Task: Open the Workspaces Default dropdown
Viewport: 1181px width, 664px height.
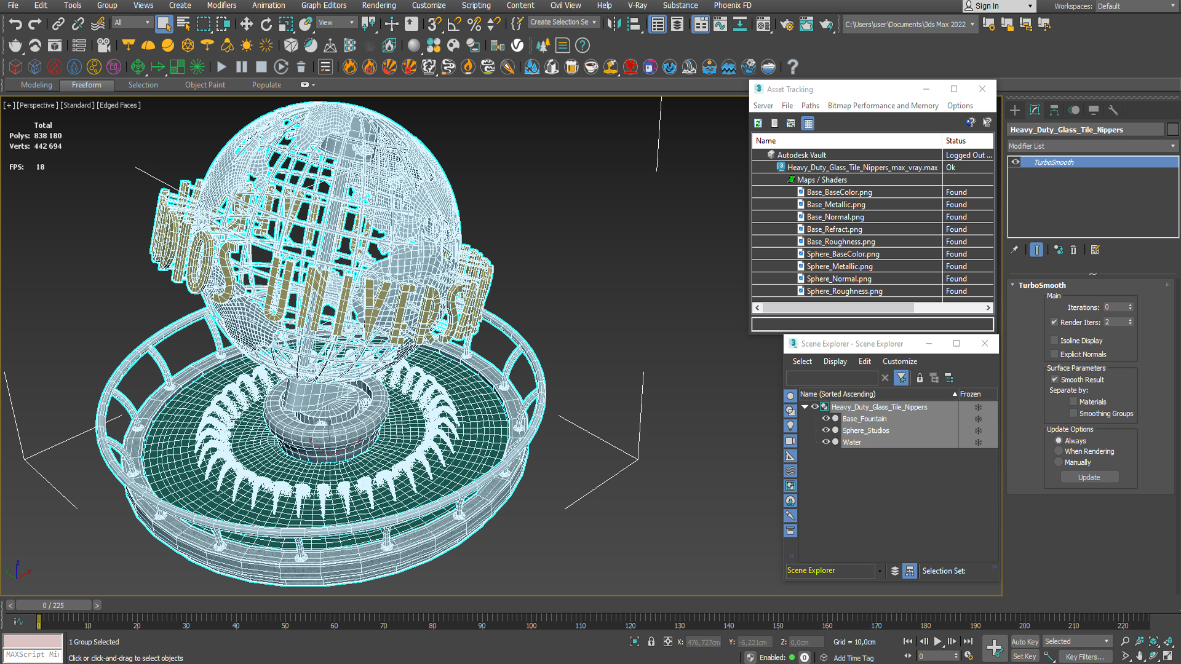Action: click(1136, 6)
